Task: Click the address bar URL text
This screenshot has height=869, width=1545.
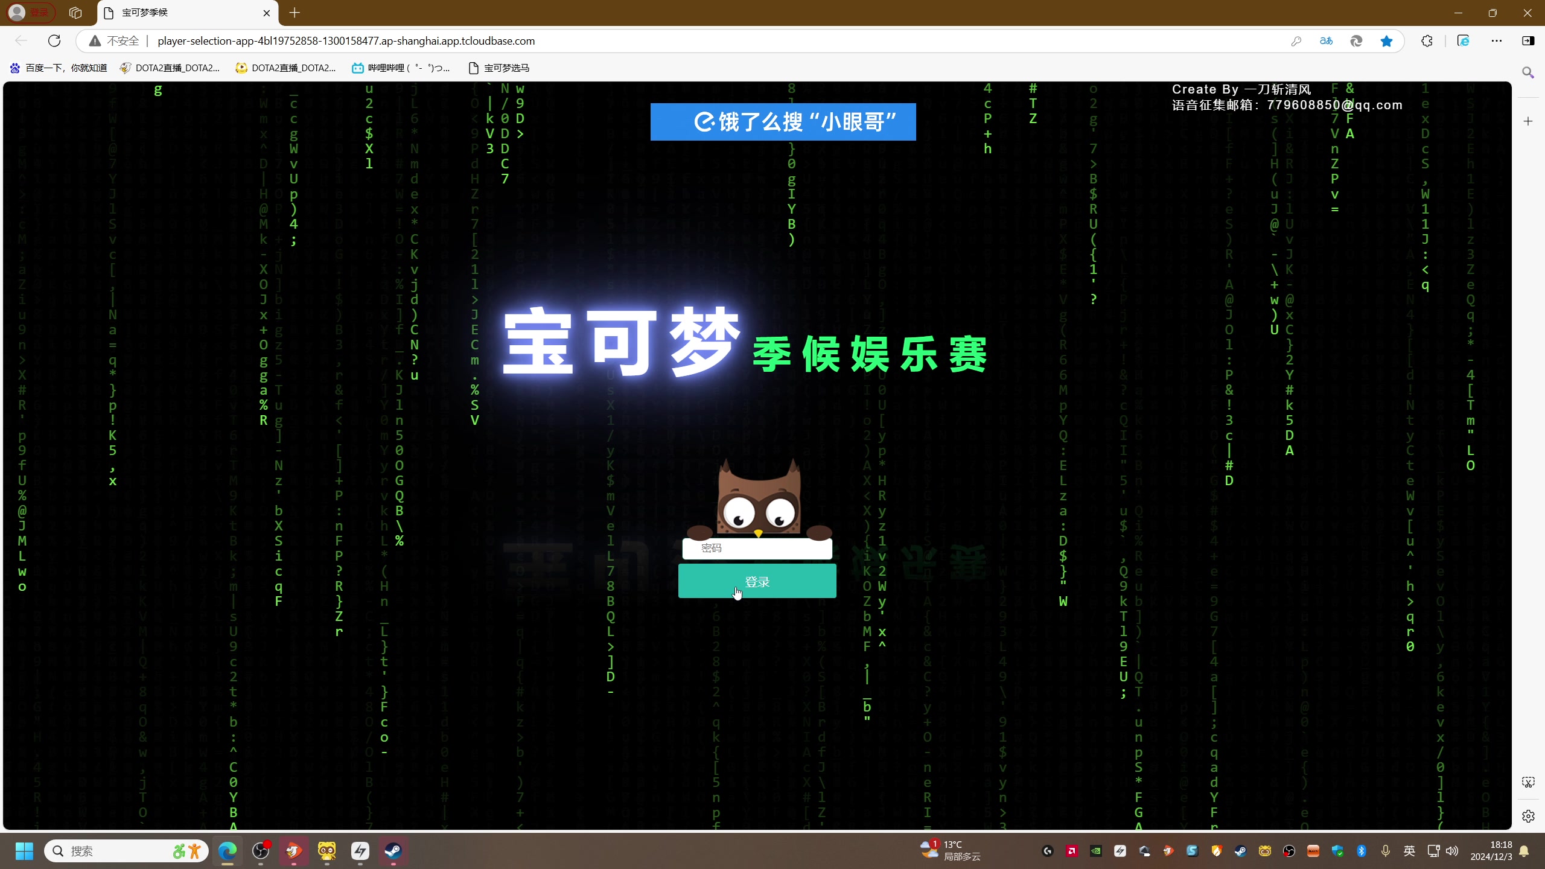Action: coord(346,40)
